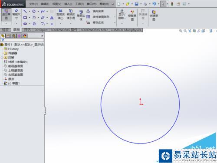Open the Edit (编辑) menu
Screen dimensions: 217x163
[45, 4]
